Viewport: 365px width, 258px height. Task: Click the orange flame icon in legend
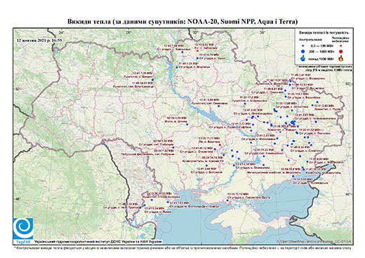(x=341, y=58)
